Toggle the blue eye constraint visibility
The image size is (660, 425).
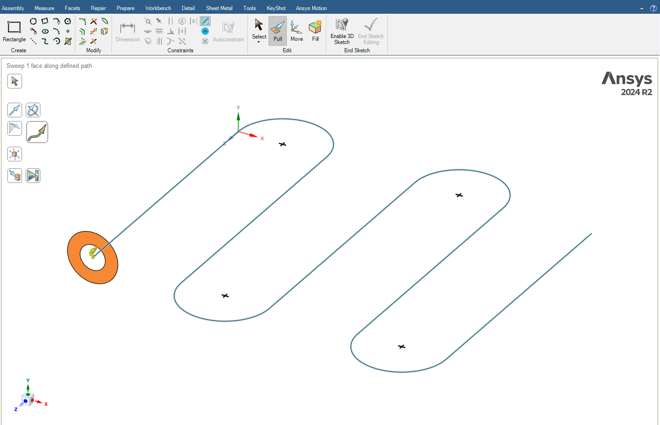coord(205,31)
